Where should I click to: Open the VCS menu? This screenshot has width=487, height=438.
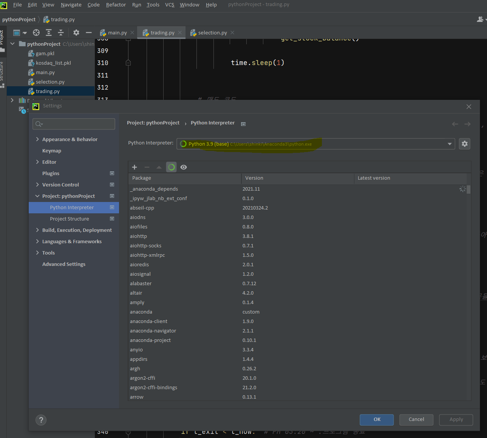170,5
